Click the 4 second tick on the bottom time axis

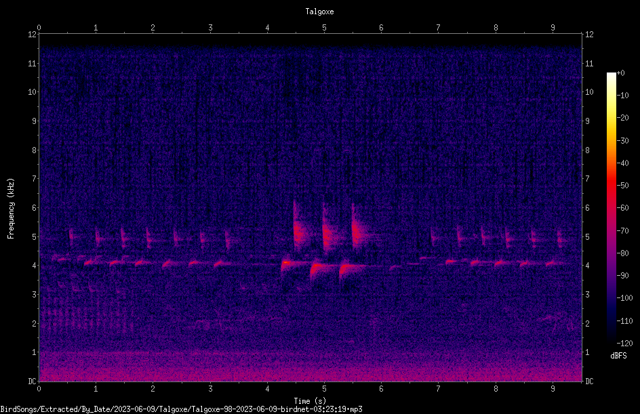[267, 389]
